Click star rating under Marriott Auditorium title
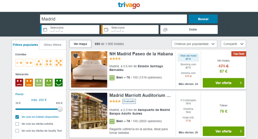Viewport: 258px width, 139px height. pyautogui.click(x=115, y=101)
